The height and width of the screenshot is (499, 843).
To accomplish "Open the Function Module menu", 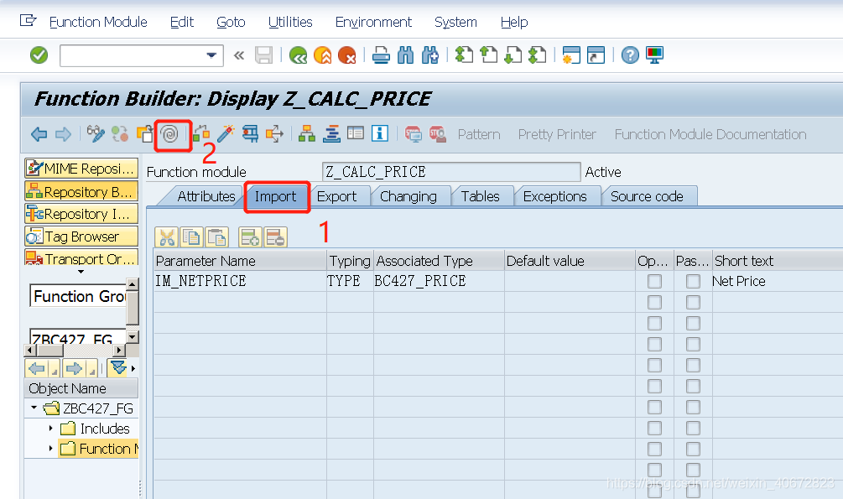I will click(x=98, y=22).
